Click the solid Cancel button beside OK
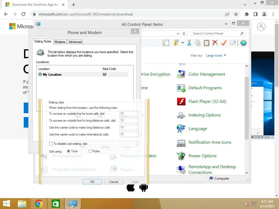 (114, 182)
